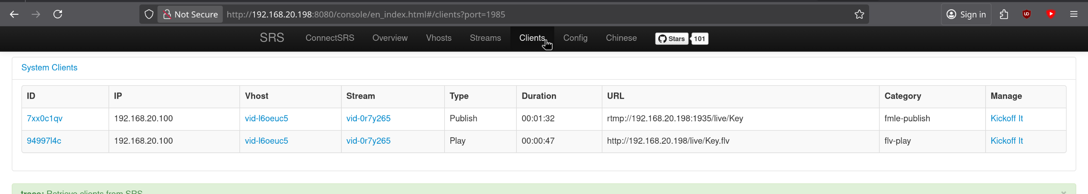Click the red YouTube extension icon
This screenshot has width=1088, height=194.
pos(1051,14)
